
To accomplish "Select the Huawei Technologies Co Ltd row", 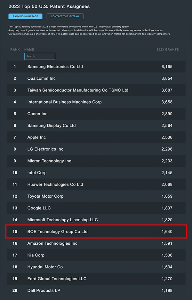I will coord(55,185).
